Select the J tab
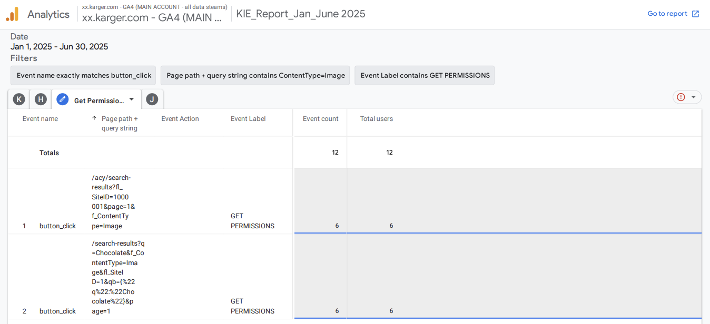 click(152, 99)
